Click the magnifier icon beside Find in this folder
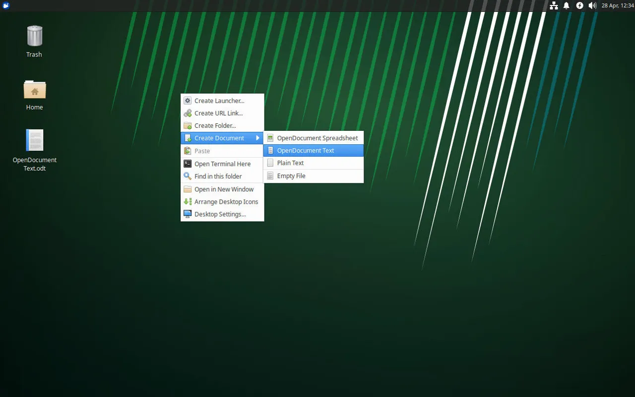Screen dimensions: 635x397 click(x=188, y=176)
